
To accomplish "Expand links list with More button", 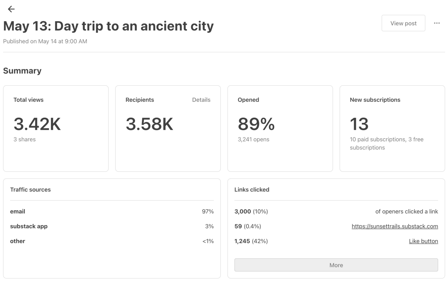I will (x=336, y=265).
